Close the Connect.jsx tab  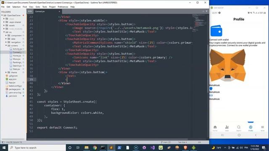tap(59, 11)
